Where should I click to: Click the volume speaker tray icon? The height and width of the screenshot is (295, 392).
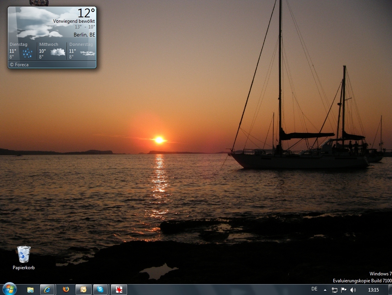tap(353, 290)
